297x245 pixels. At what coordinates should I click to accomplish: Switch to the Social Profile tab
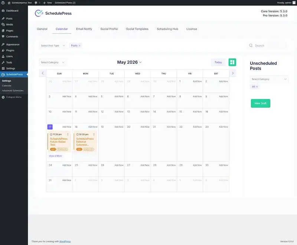pyautogui.click(x=109, y=29)
